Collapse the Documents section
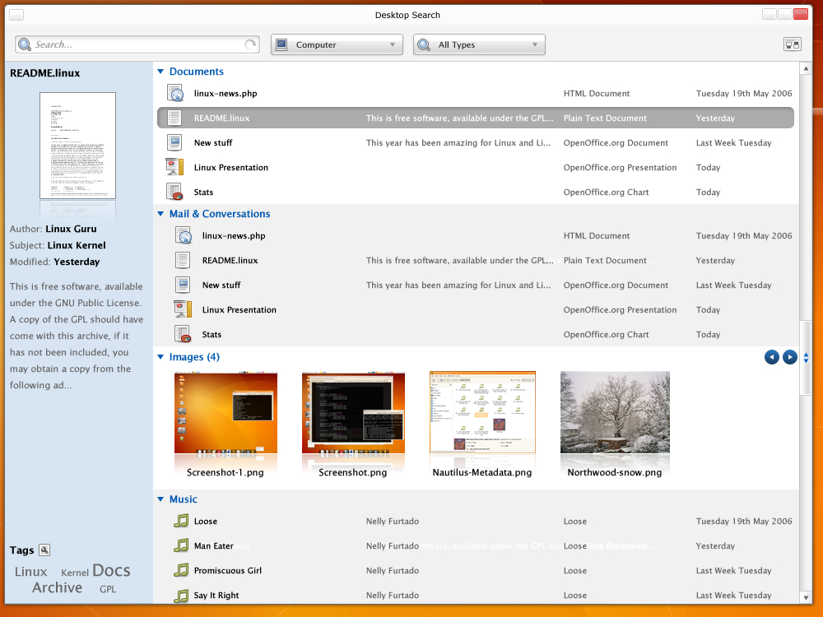Image resolution: width=823 pixels, height=617 pixels. point(160,72)
